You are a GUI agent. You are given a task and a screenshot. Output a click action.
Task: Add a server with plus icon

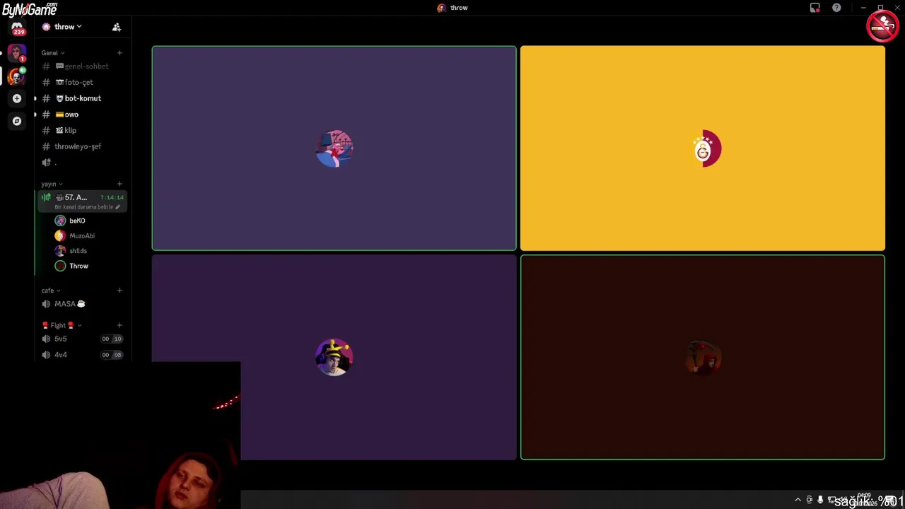(17, 98)
